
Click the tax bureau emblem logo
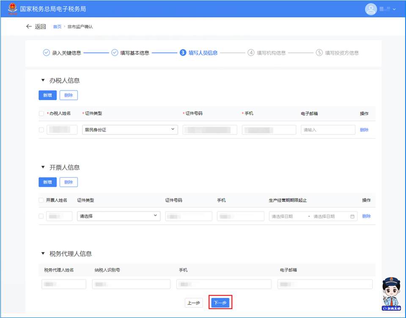[x=13, y=8]
